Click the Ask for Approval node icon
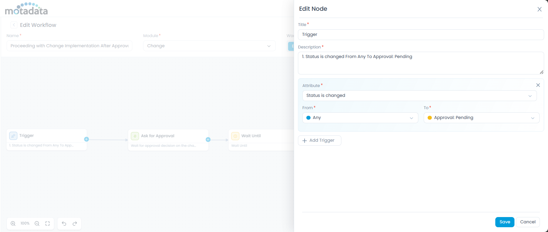The image size is (548, 232). (x=135, y=136)
